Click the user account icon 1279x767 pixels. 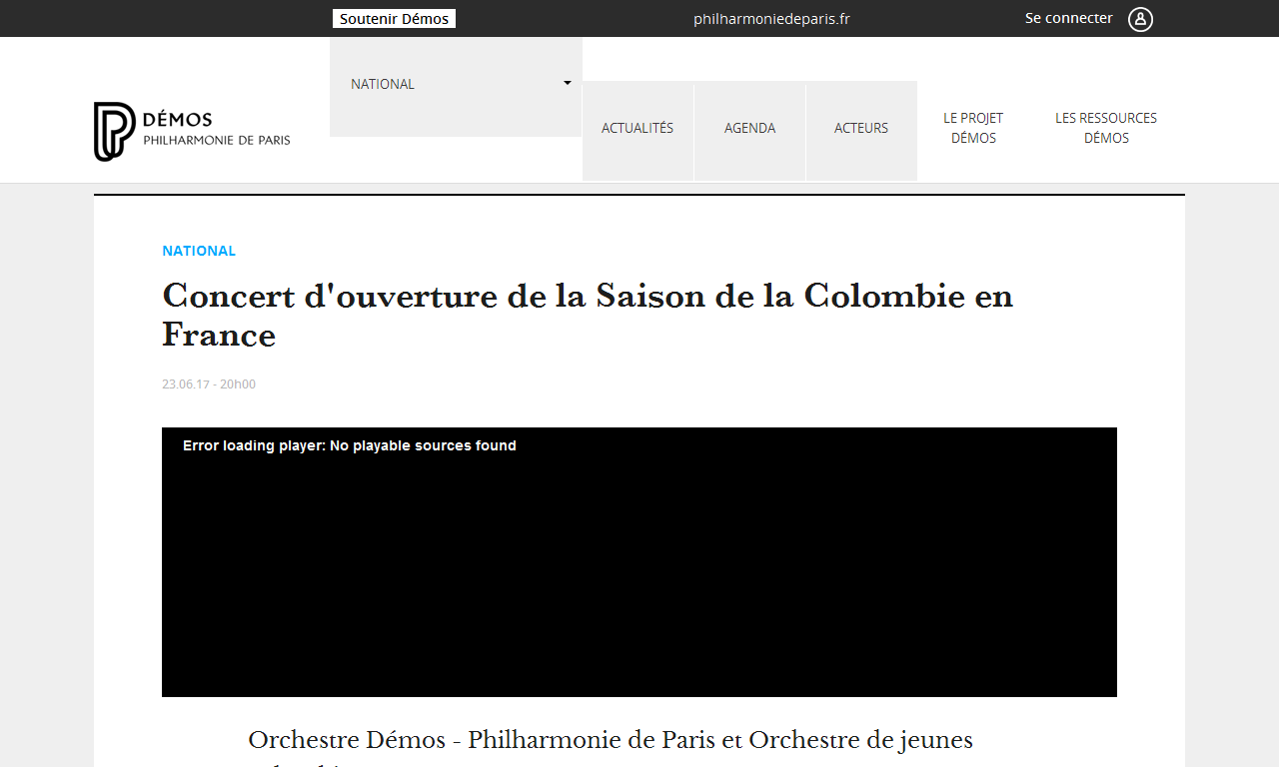1140,19
